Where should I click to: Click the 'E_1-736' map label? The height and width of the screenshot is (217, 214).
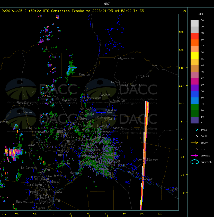[145, 76]
